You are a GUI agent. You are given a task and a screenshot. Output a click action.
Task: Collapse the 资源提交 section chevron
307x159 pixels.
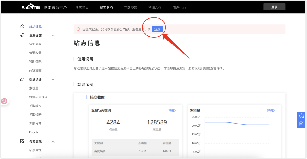53,35
